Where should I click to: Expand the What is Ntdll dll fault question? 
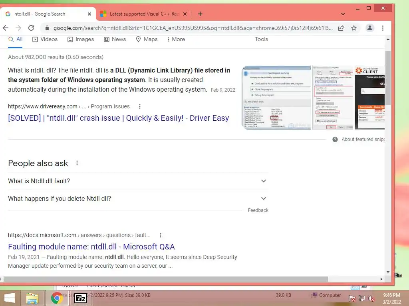(x=138, y=181)
